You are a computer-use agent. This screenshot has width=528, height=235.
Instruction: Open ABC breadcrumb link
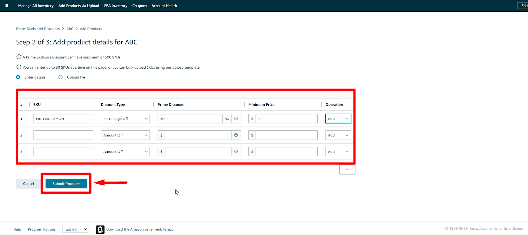coord(70,29)
